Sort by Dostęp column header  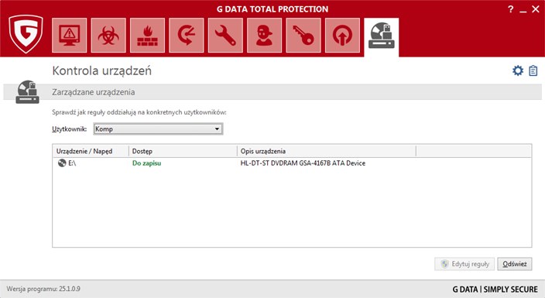click(183, 151)
